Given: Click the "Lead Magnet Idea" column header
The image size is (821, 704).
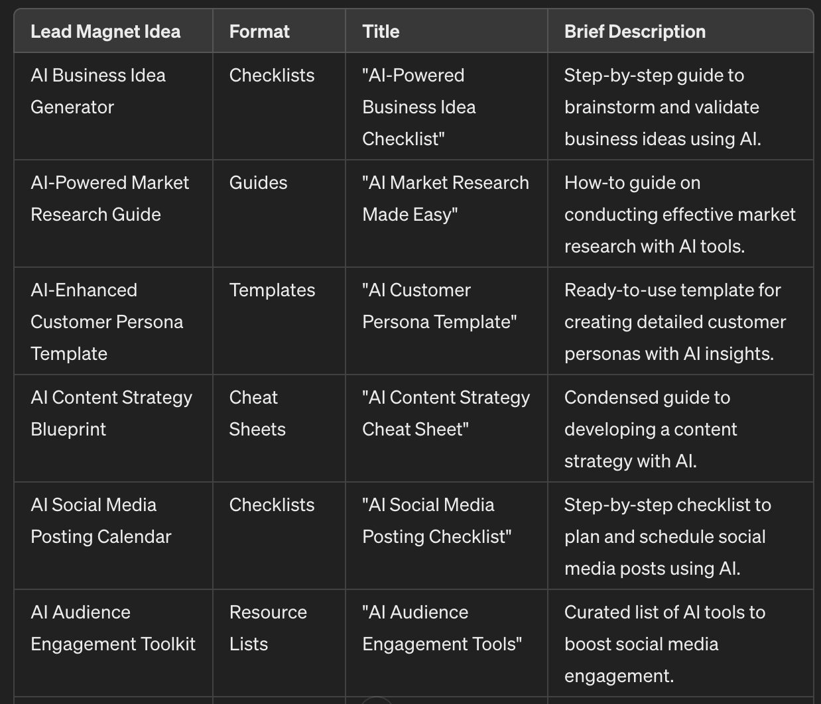Looking at the screenshot, I should [105, 32].
